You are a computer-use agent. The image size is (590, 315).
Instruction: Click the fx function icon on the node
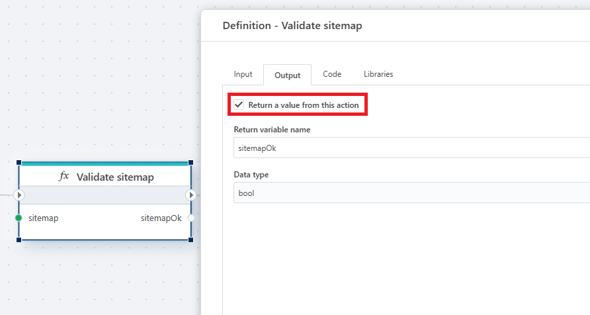click(x=64, y=177)
